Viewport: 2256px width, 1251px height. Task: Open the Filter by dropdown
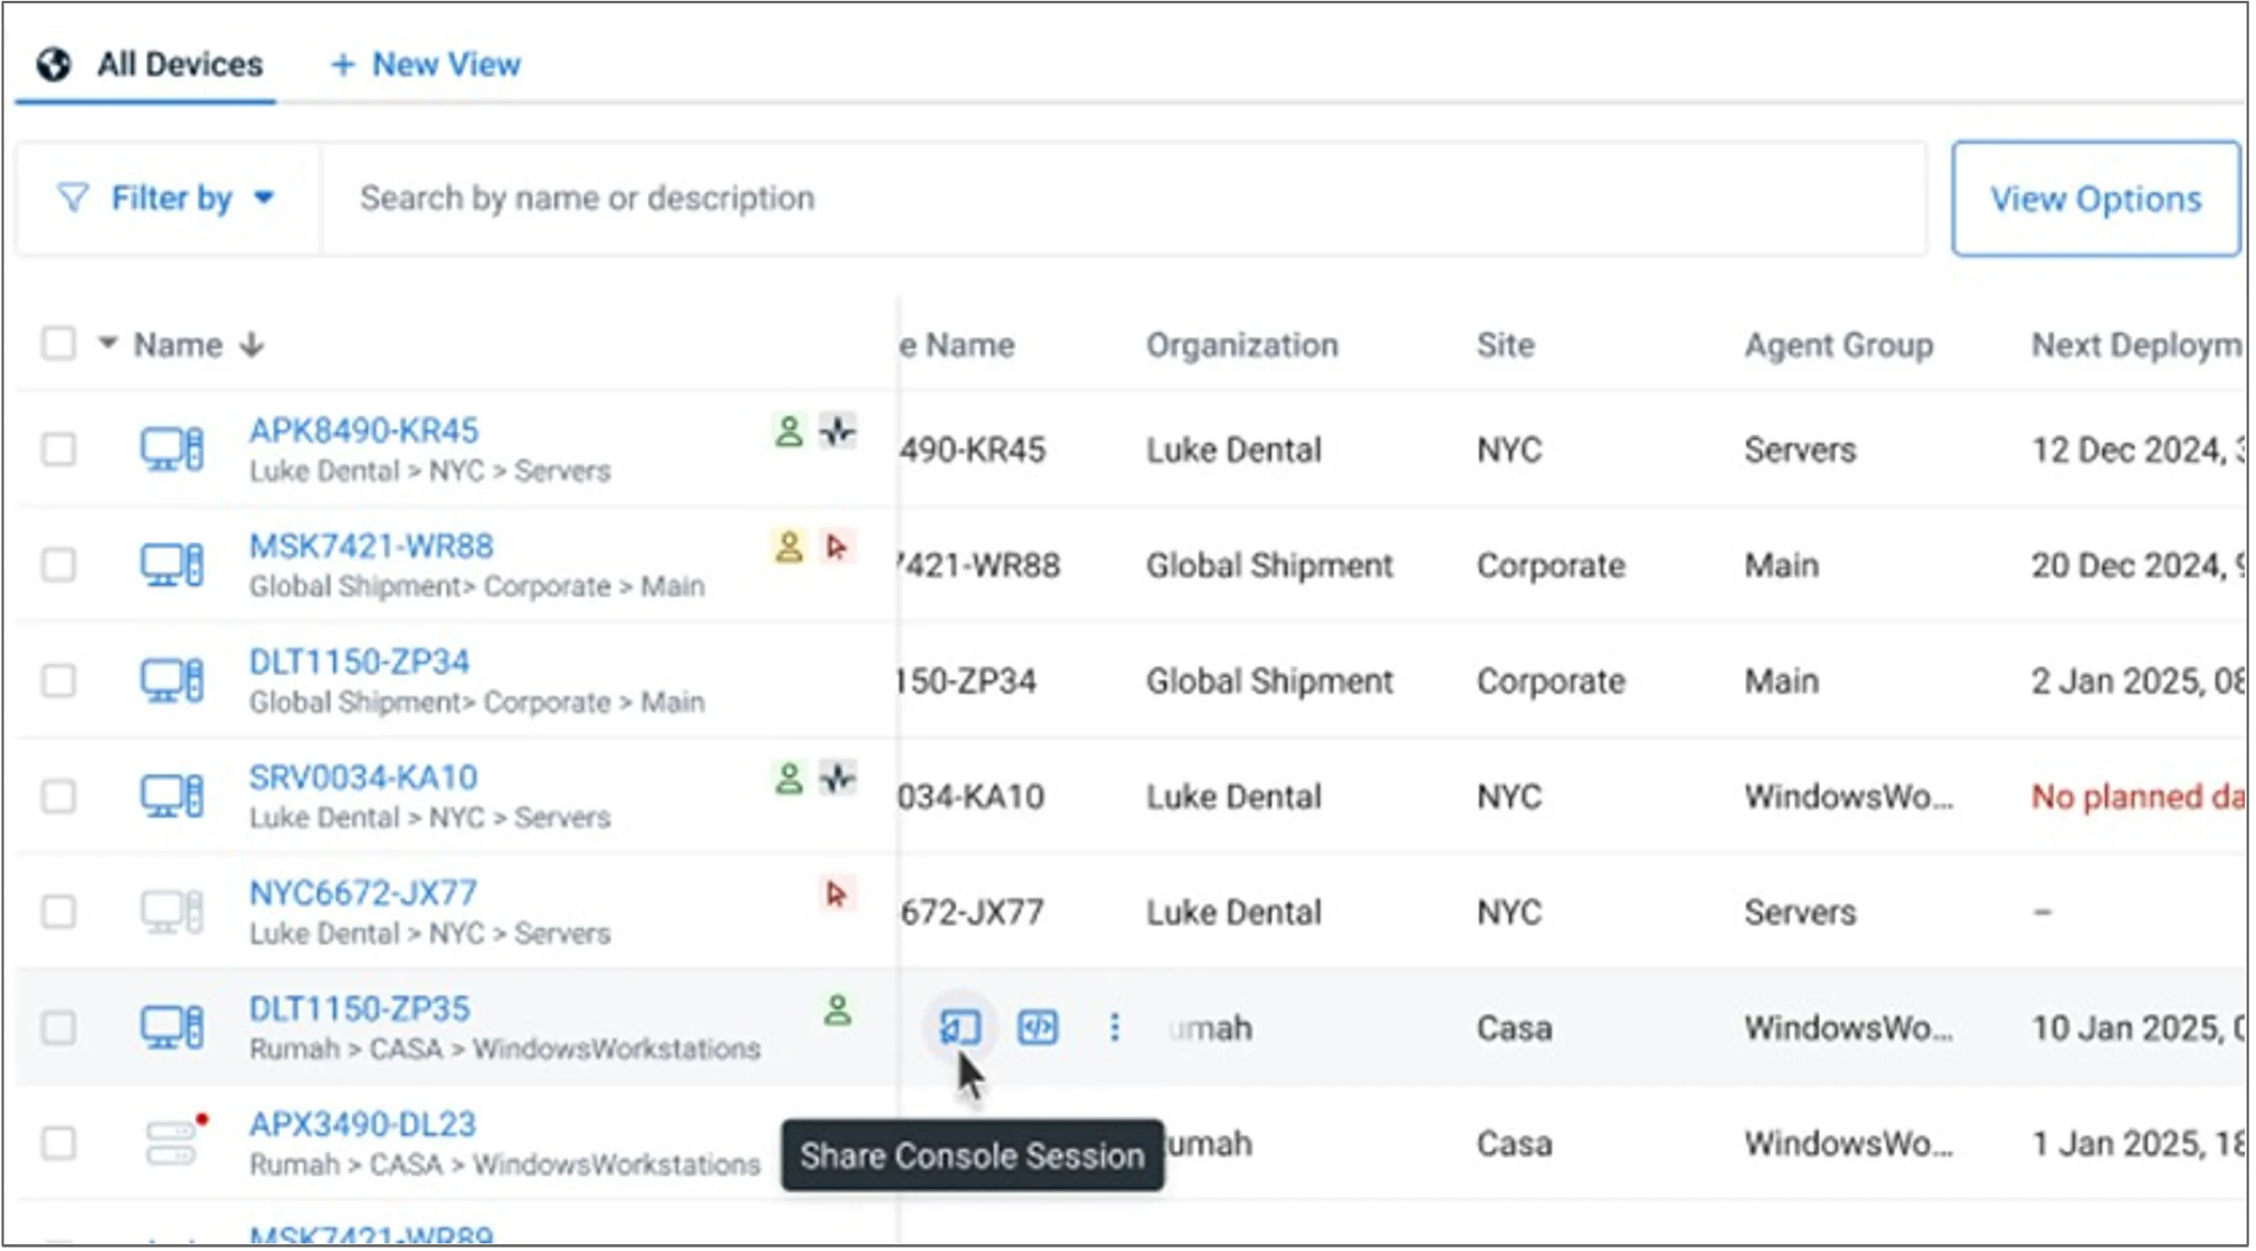166,199
